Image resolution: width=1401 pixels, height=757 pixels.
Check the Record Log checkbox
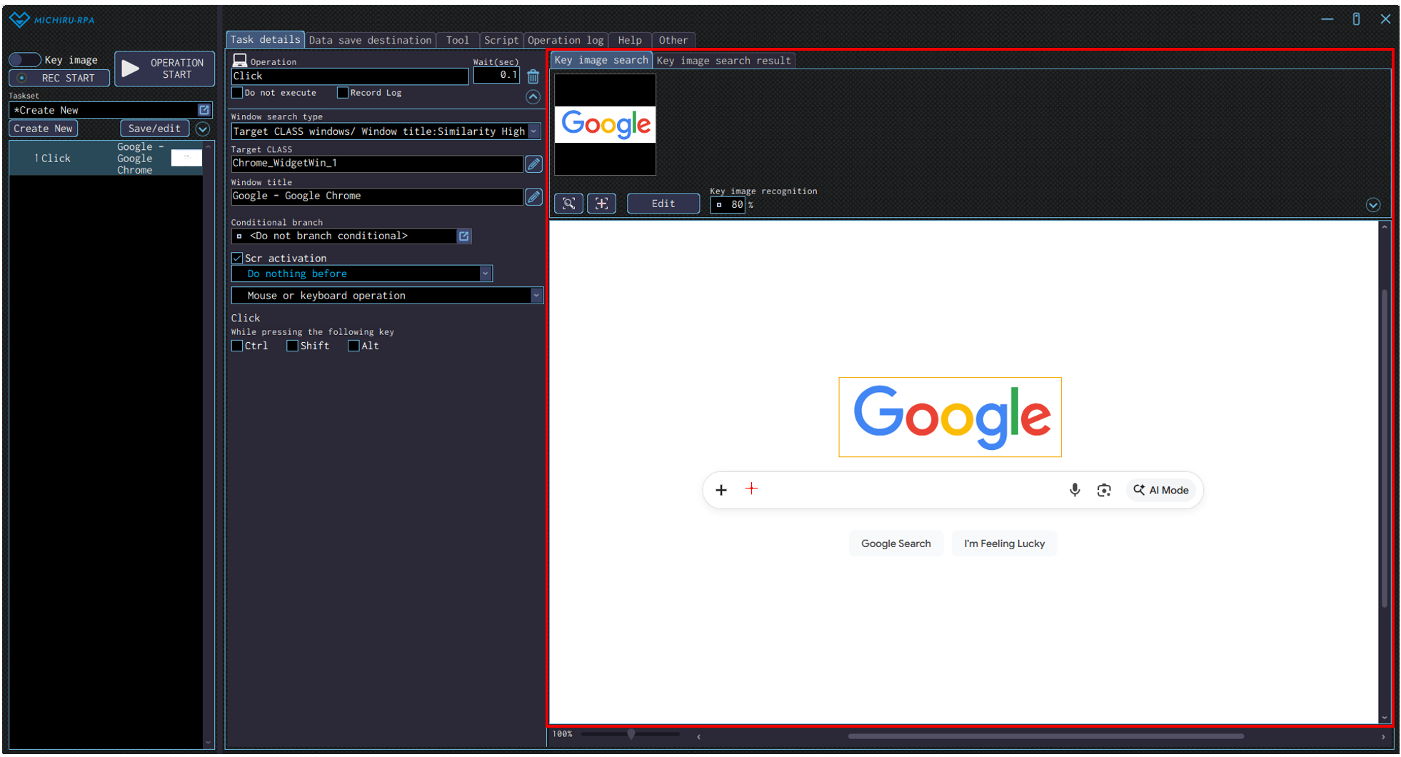click(343, 93)
